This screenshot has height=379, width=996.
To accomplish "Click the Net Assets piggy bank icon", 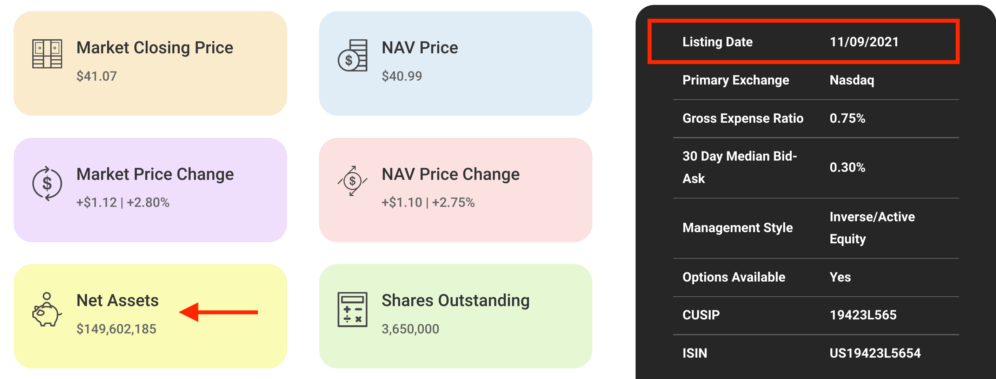I will [47, 310].
